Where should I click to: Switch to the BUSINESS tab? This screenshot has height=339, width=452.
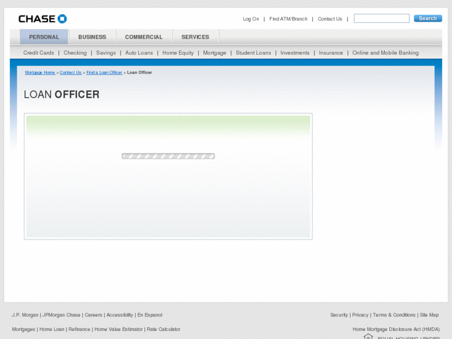[x=92, y=37]
